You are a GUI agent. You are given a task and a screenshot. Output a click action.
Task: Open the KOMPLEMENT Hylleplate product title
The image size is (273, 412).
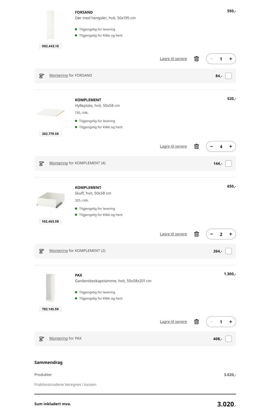pyautogui.click(x=88, y=100)
